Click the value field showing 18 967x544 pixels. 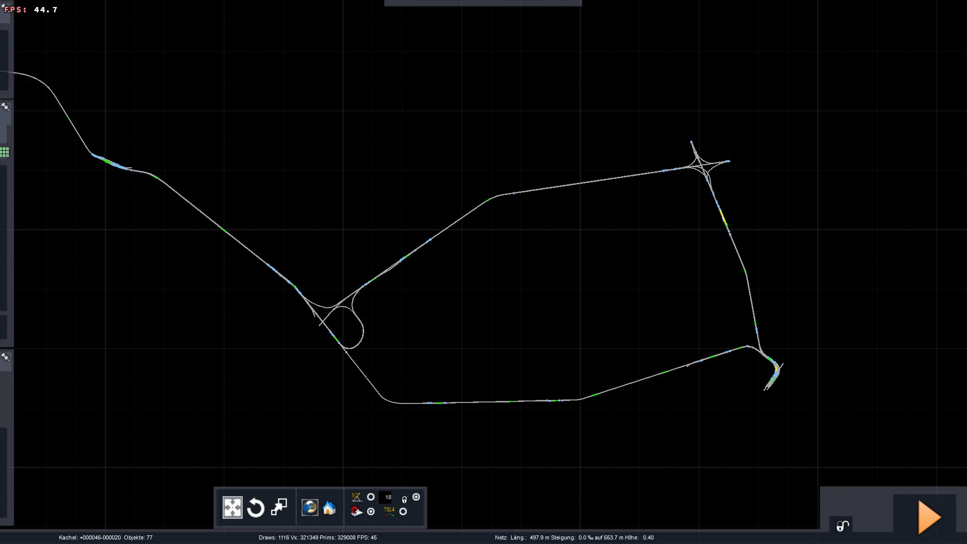point(386,497)
